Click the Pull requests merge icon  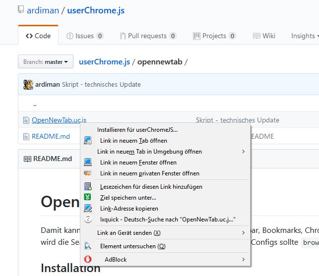[123, 36]
